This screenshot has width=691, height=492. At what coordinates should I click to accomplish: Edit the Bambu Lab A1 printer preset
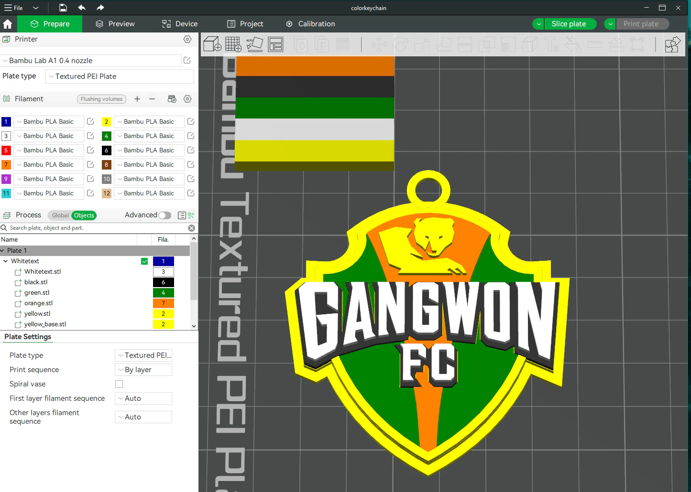[187, 61]
